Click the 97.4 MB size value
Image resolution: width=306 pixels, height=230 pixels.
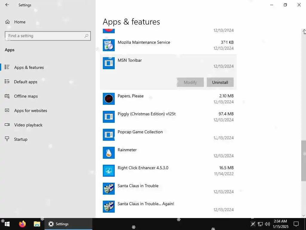(226, 114)
